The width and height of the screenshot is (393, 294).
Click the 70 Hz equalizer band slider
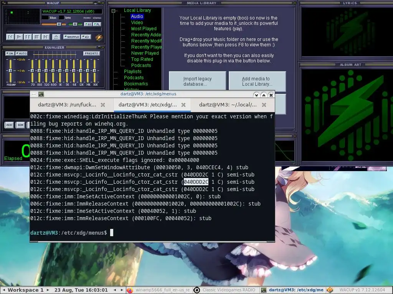tap(32, 71)
